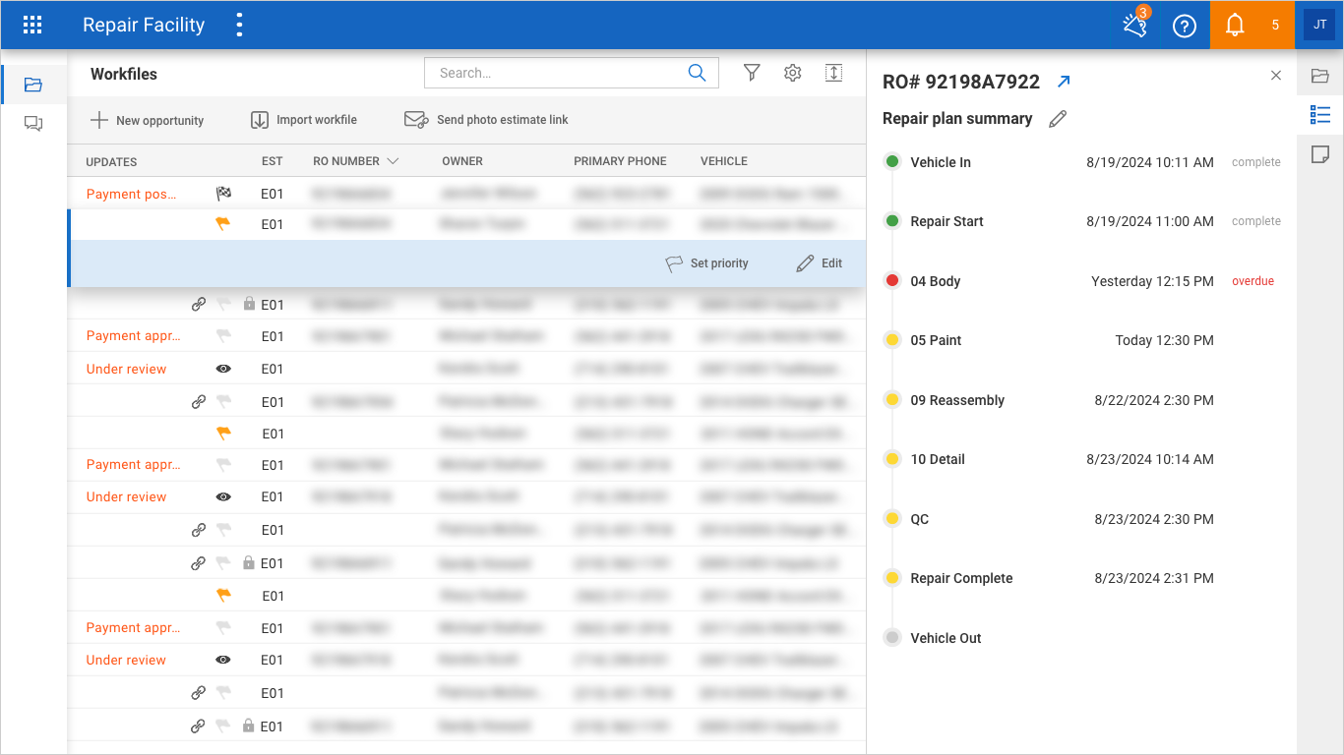
Task: Click the yellow status dot for 05 Paint
Action: pos(892,340)
